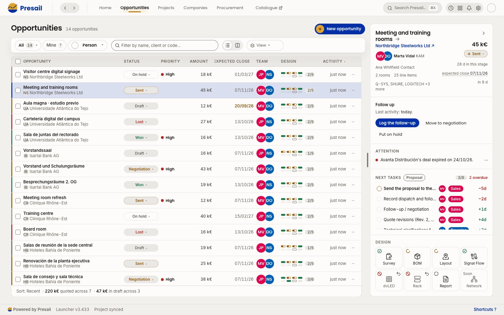Switch to board column view
504x315 pixels.
click(238, 45)
